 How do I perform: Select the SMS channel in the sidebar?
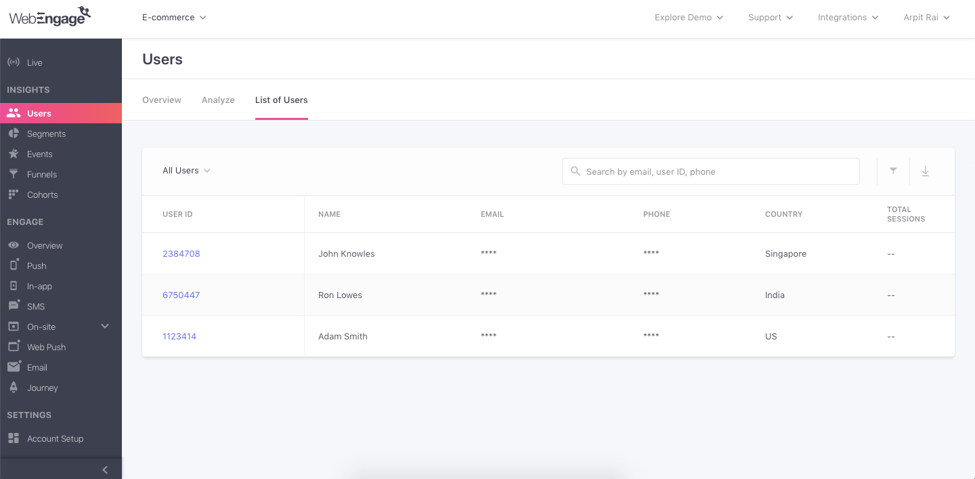click(x=14, y=306)
